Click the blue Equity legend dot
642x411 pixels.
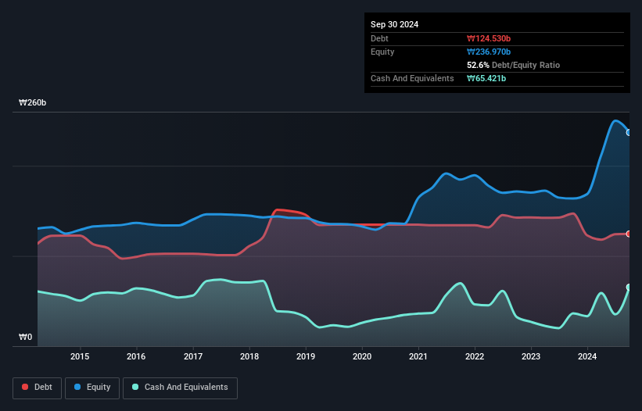(x=77, y=387)
